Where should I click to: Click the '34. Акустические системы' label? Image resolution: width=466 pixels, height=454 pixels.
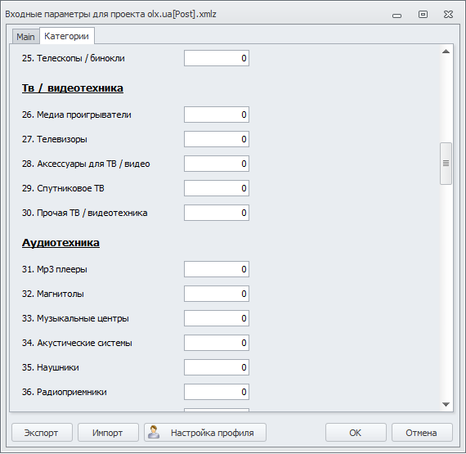coord(77,343)
